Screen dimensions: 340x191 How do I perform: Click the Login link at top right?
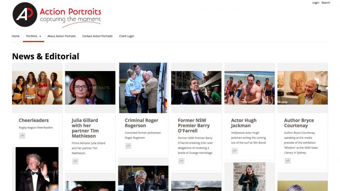(316, 2)
